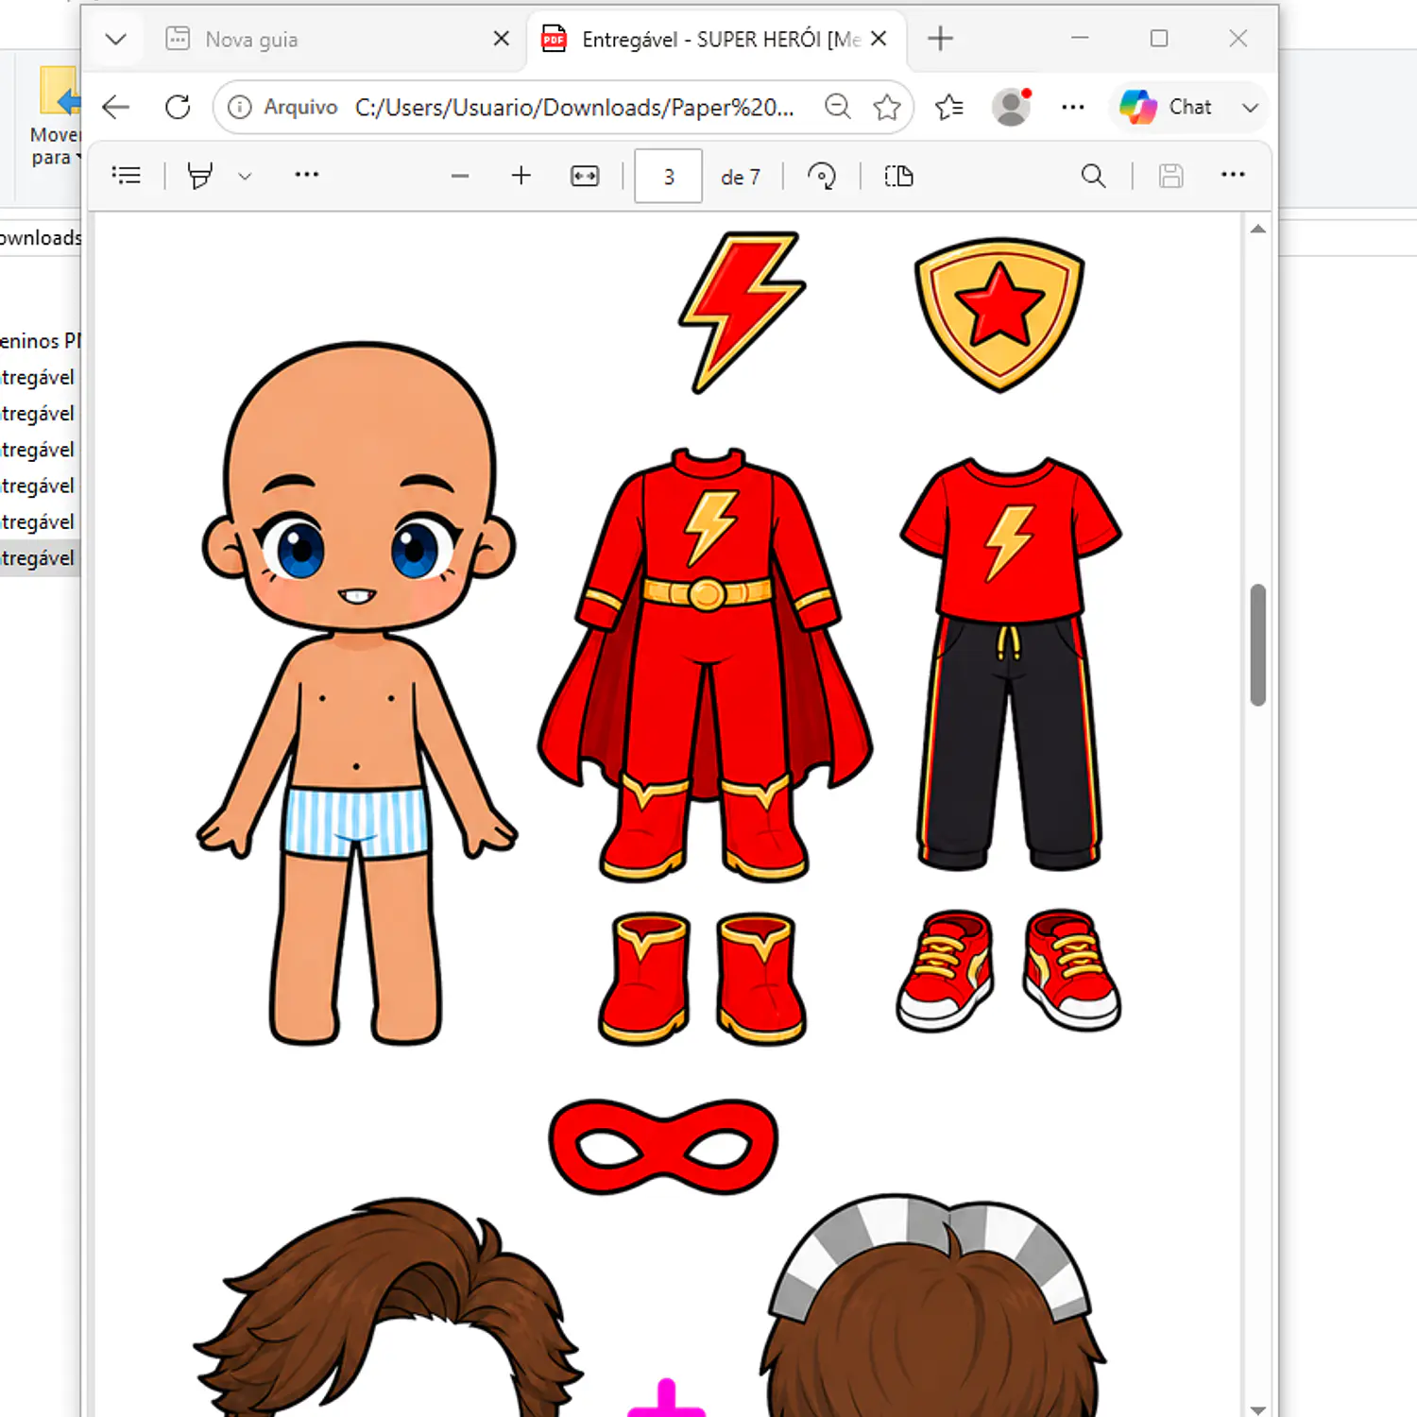This screenshot has height=1417, width=1417.
Task: Save the PDF document
Action: click(1170, 176)
